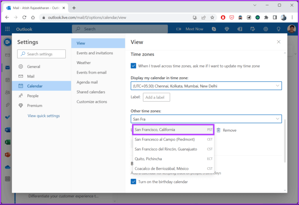Open Weather calendar settings
The width and height of the screenshot is (299, 205).
(98, 63)
